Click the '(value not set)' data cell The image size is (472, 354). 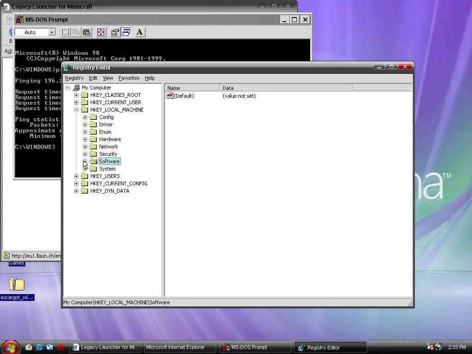pyautogui.click(x=239, y=96)
